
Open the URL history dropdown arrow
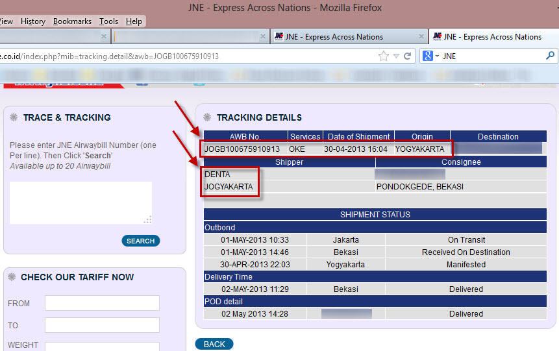click(x=396, y=56)
